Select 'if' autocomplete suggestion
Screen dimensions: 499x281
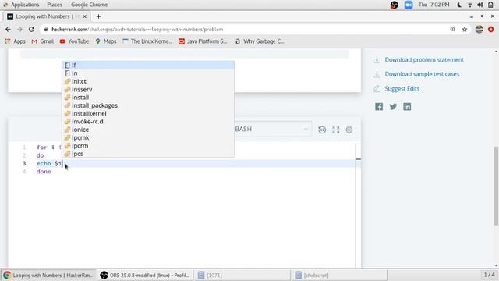[x=148, y=66]
